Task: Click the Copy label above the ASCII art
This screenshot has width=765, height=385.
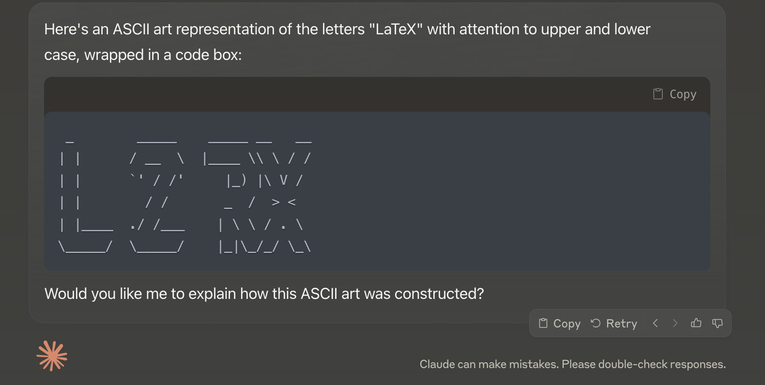Action: (x=683, y=94)
